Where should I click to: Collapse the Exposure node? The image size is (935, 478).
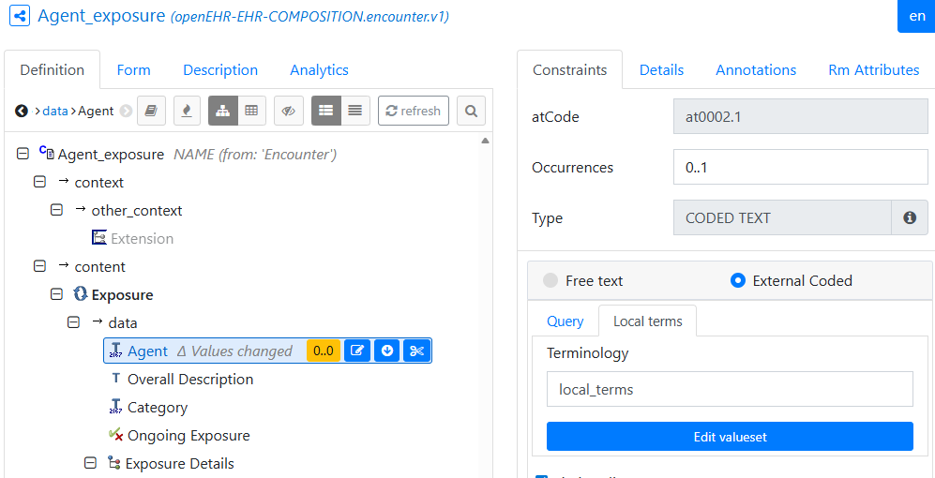[x=56, y=294]
